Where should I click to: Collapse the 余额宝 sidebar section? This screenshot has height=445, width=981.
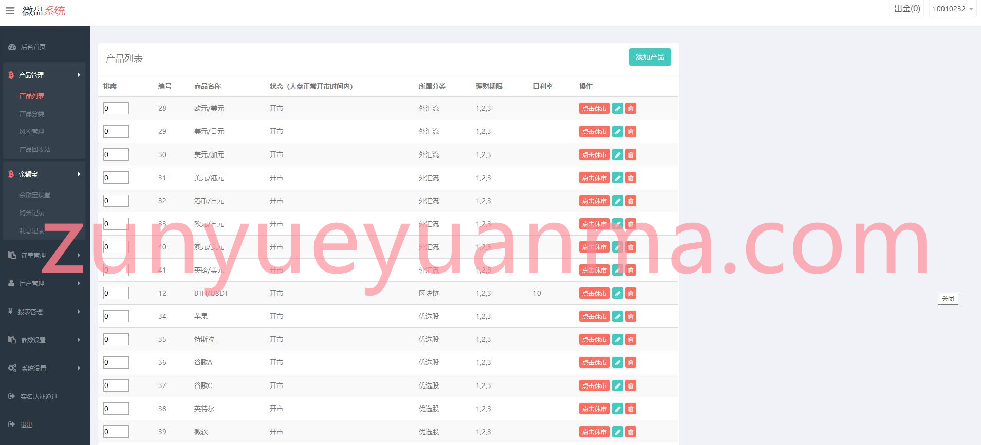(44, 174)
